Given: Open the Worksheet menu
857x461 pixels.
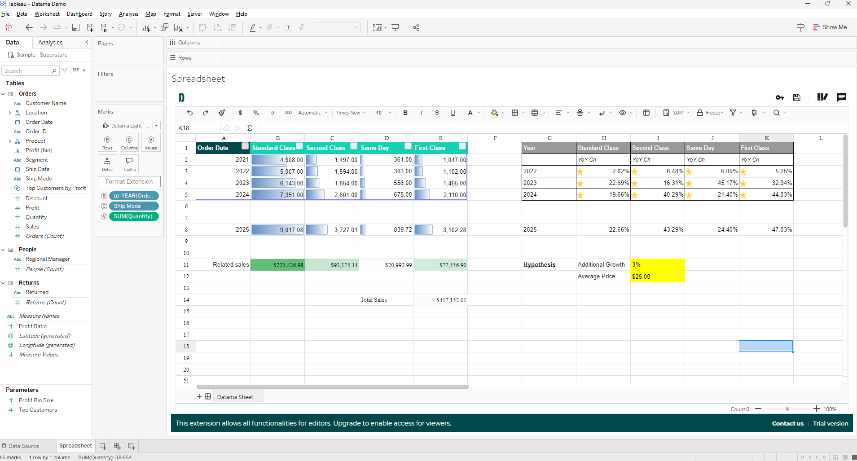Looking at the screenshot, I should (47, 14).
